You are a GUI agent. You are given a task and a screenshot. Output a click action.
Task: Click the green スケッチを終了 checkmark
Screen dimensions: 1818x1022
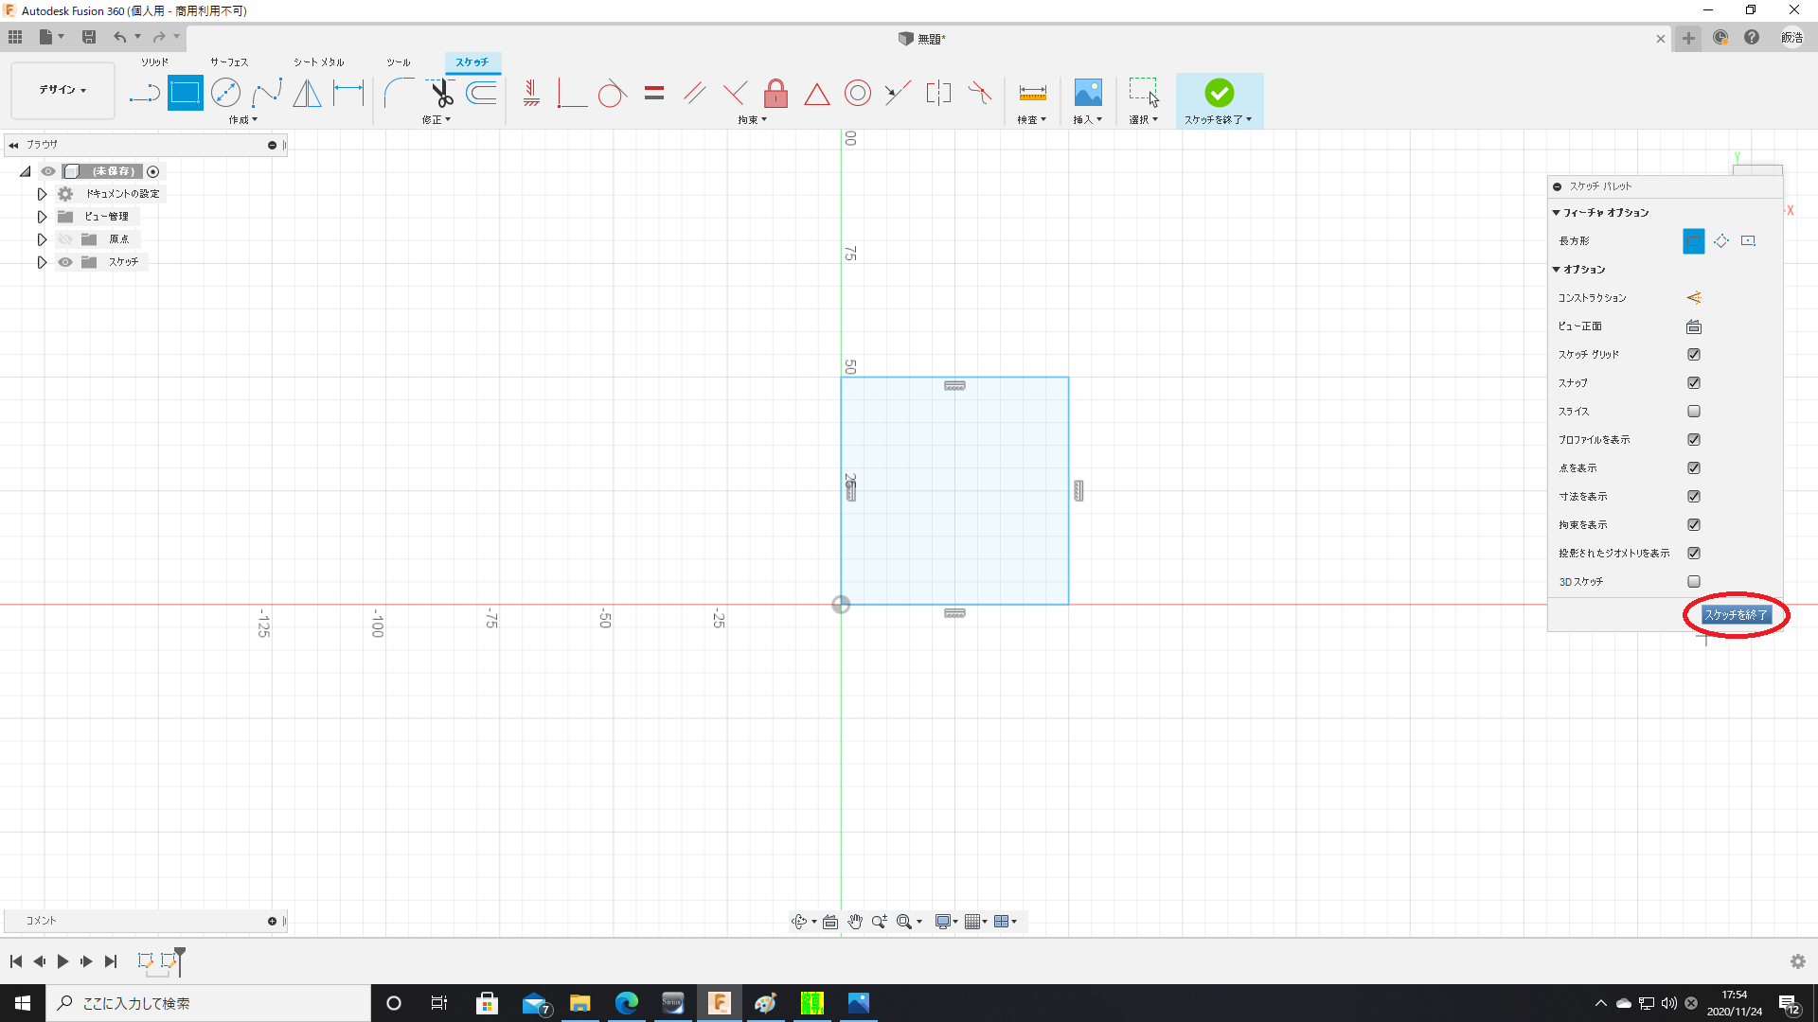click(1219, 93)
